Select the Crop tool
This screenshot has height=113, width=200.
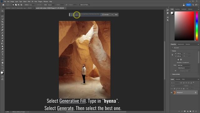(2, 22)
